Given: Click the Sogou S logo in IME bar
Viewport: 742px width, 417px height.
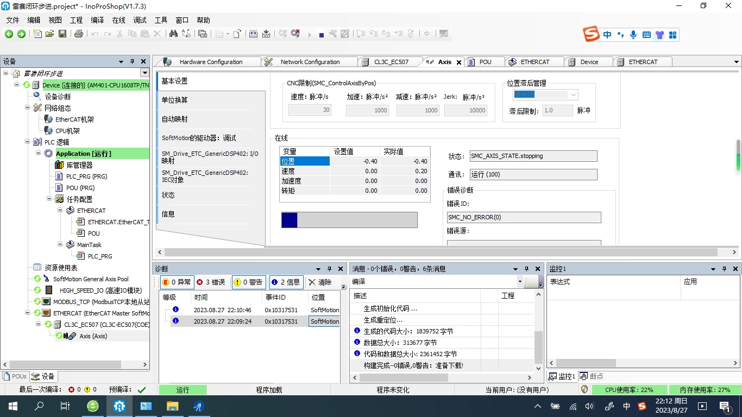Looking at the screenshot, I should coord(592,35).
